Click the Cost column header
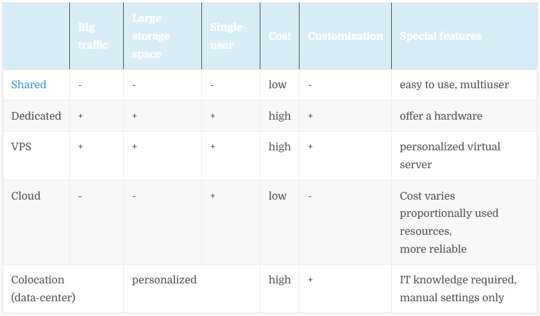The image size is (540, 316). (280, 36)
